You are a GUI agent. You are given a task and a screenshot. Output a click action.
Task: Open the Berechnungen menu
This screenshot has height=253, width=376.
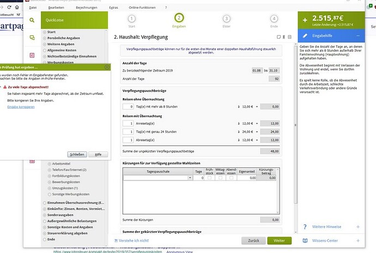(87, 8)
